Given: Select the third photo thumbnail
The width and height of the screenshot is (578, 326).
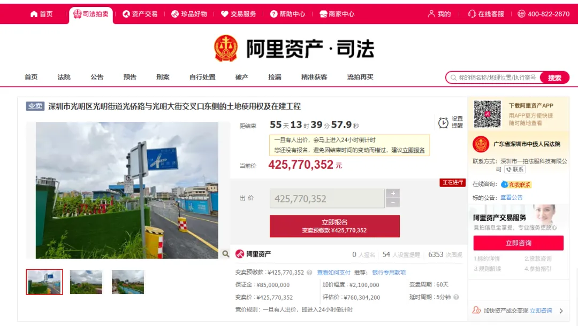Looking at the screenshot, I should click(128, 282).
